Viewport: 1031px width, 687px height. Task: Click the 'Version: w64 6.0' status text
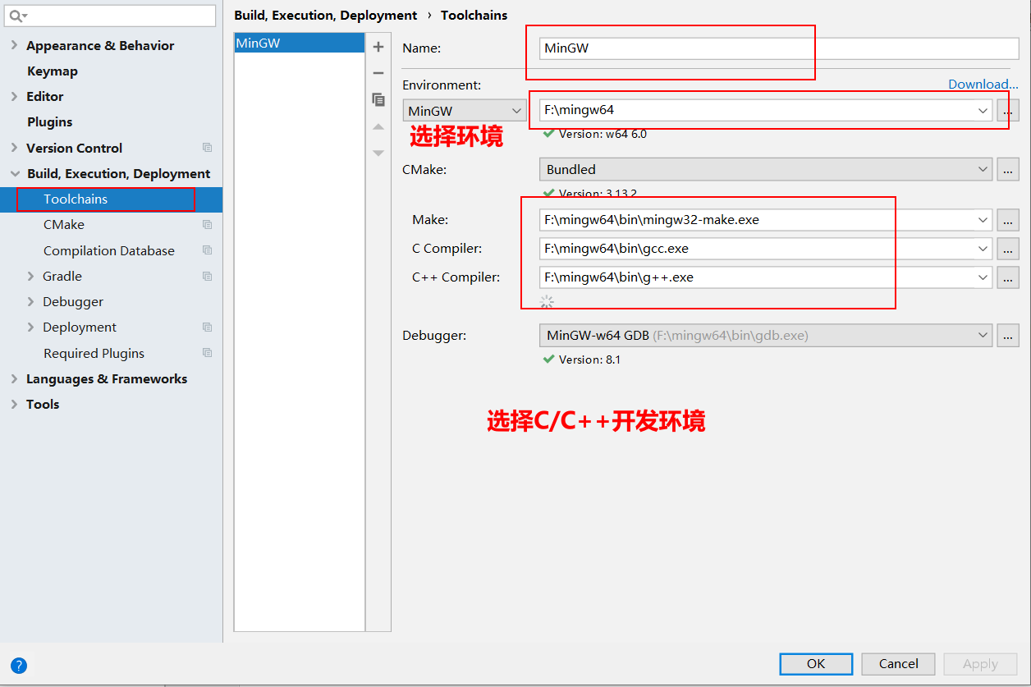coord(603,134)
